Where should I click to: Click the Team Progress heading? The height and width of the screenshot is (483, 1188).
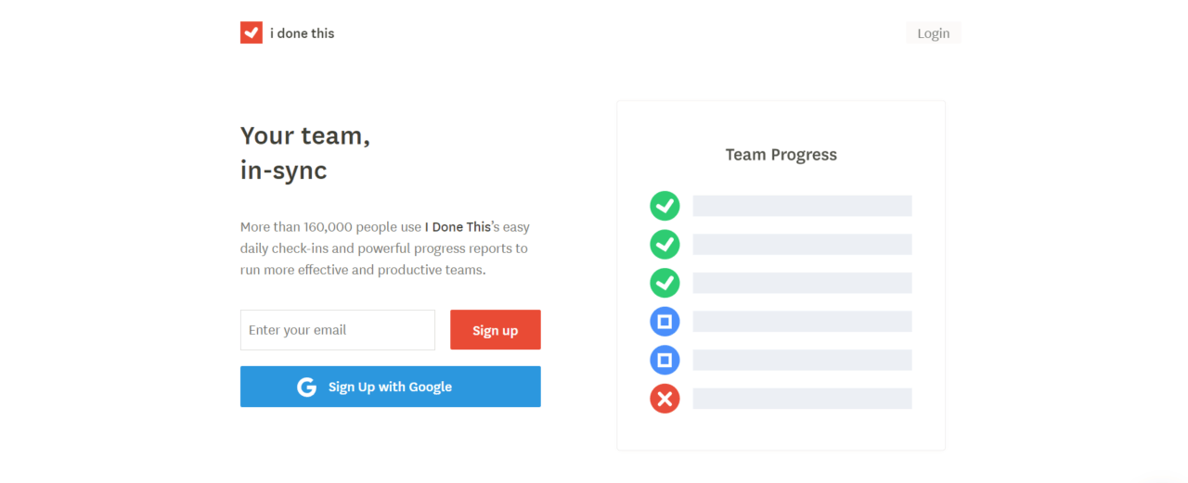(x=781, y=155)
